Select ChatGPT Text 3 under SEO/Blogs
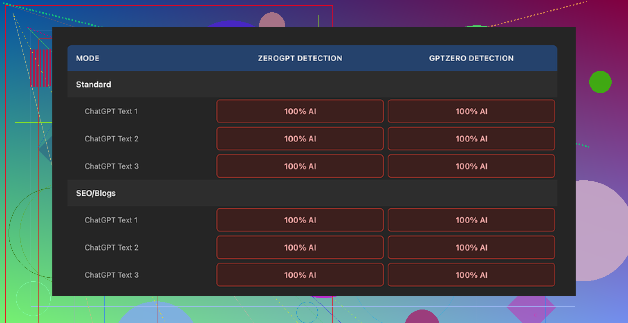Image resolution: width=628 pixels, height=323 pixels. tap(111, 275)
